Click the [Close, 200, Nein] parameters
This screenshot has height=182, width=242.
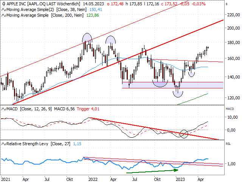pyautogui.click(x=67, y=15)
